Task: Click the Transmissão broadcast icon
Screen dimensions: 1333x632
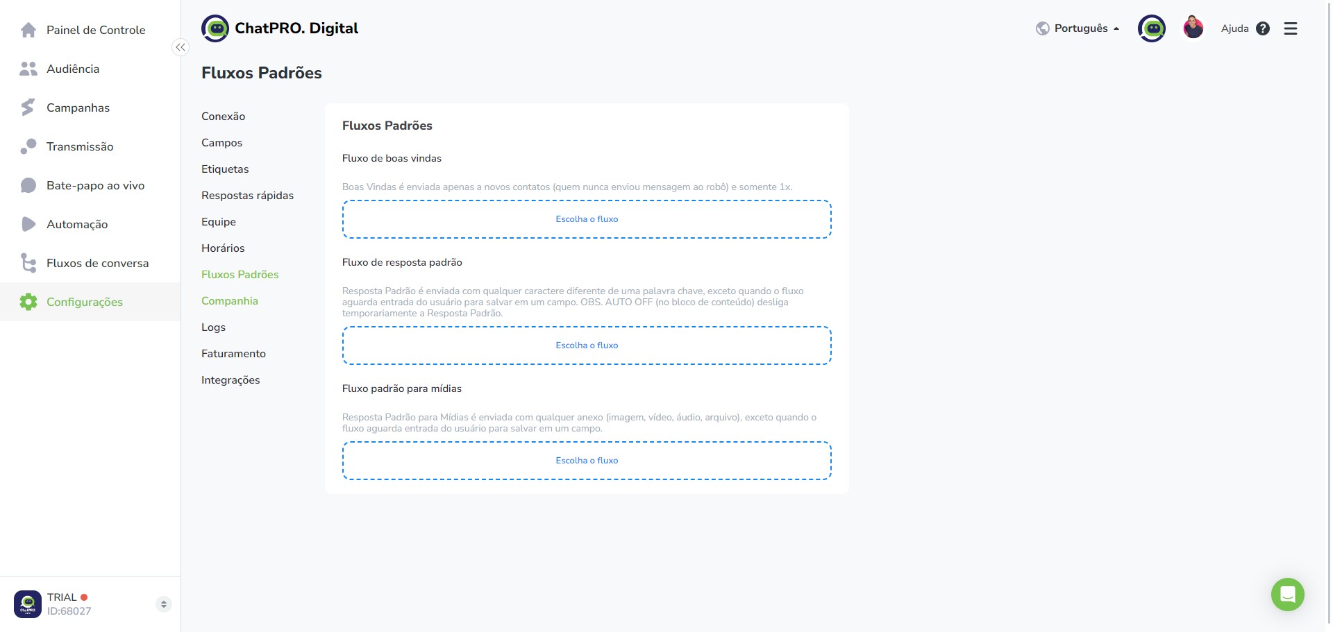Action: (x=28, y=146)
